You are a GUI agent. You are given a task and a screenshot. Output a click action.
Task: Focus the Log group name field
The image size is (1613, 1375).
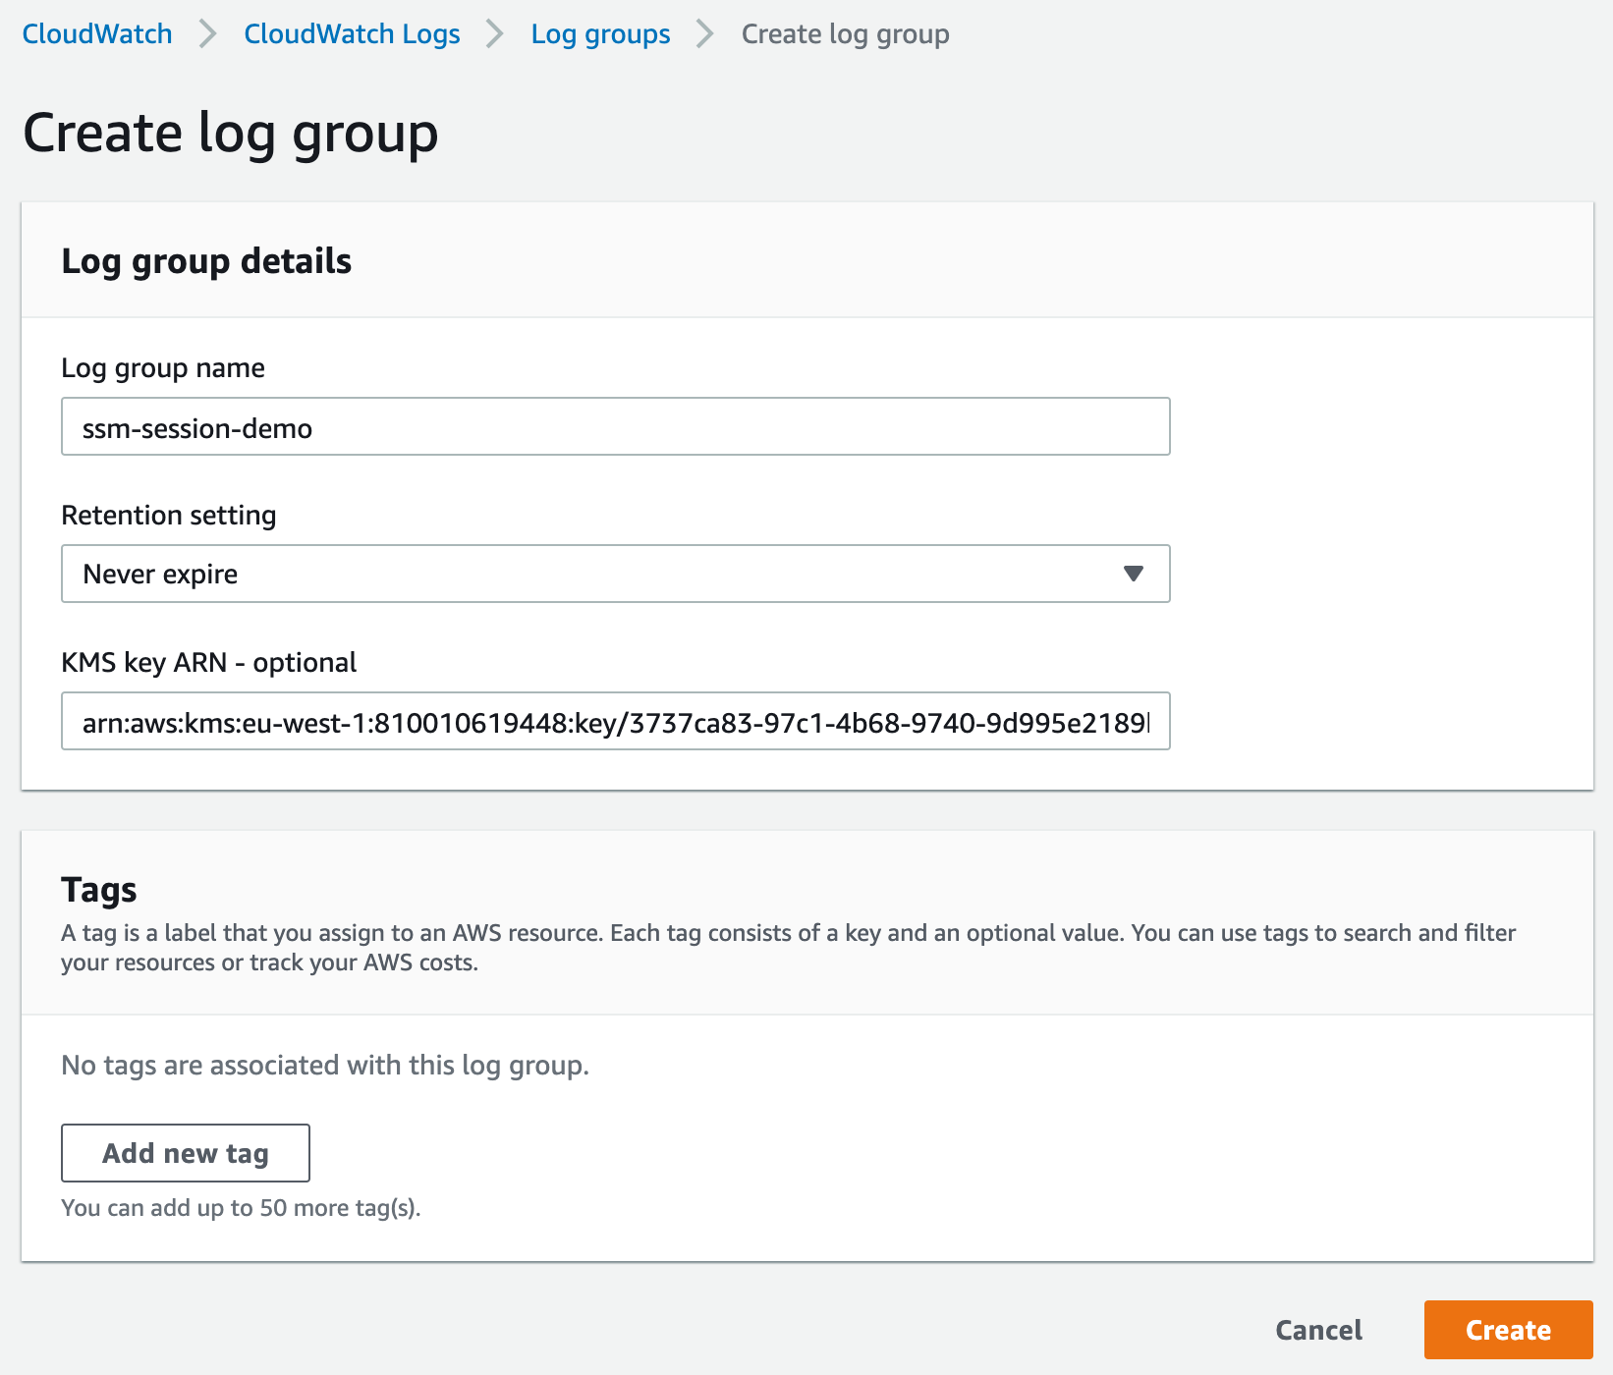615,426
